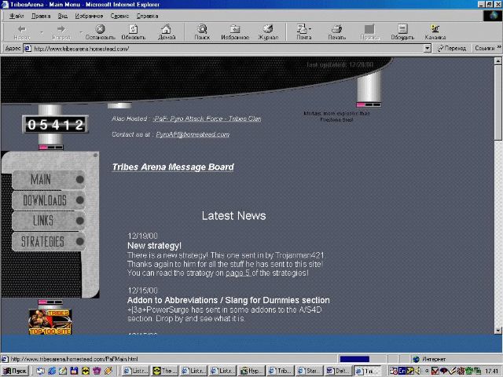Click the En language indicator in tray
Screen dimensions: 503x377
point(402,371)
